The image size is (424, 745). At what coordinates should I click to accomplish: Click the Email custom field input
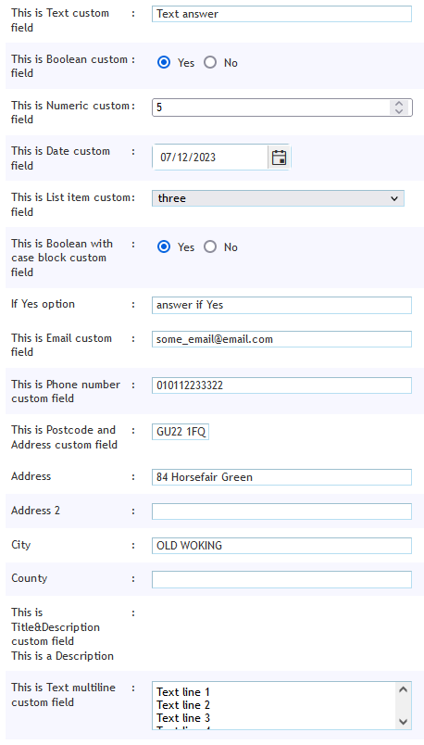click(281, 339)
